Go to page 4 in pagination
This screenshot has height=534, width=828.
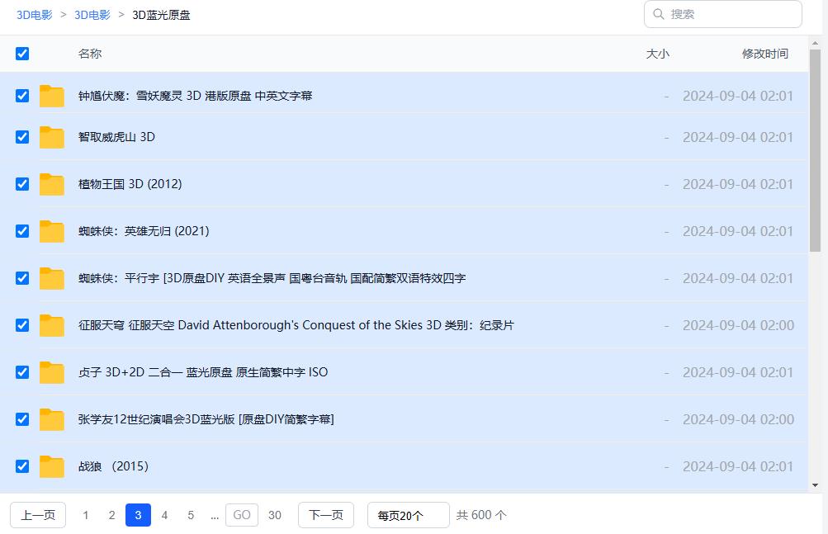[164, 515]
